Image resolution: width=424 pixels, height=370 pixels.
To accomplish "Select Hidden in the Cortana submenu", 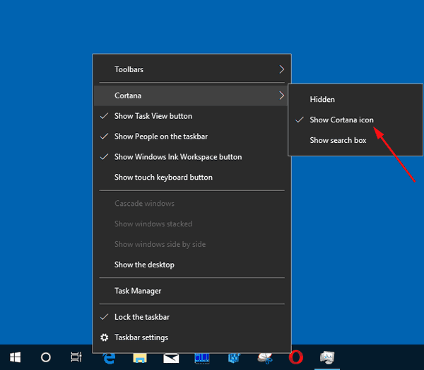I will pos(355,99).
